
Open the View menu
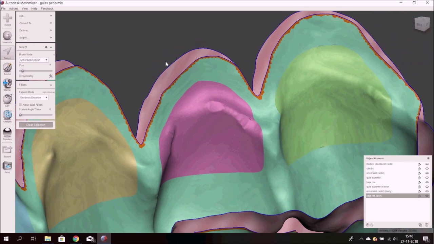[25, 8]
